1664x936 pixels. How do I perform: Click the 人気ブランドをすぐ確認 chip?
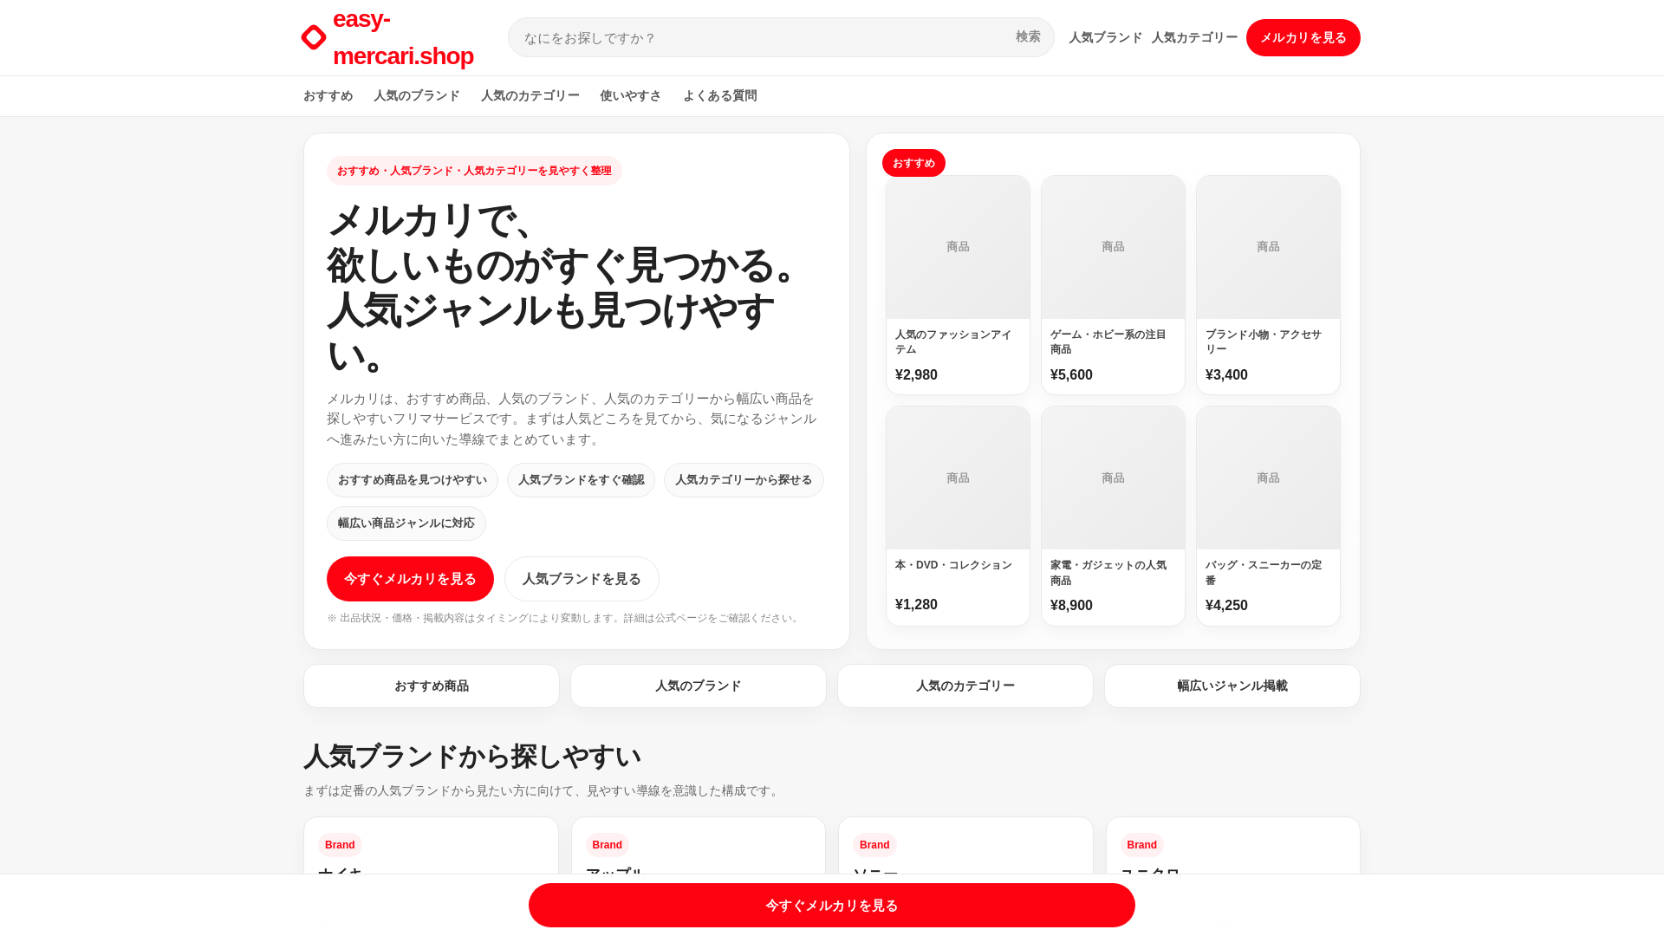pyautogui.click(x=581, y=480)
